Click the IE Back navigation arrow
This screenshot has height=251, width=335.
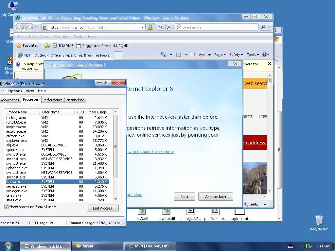[20, 27]
